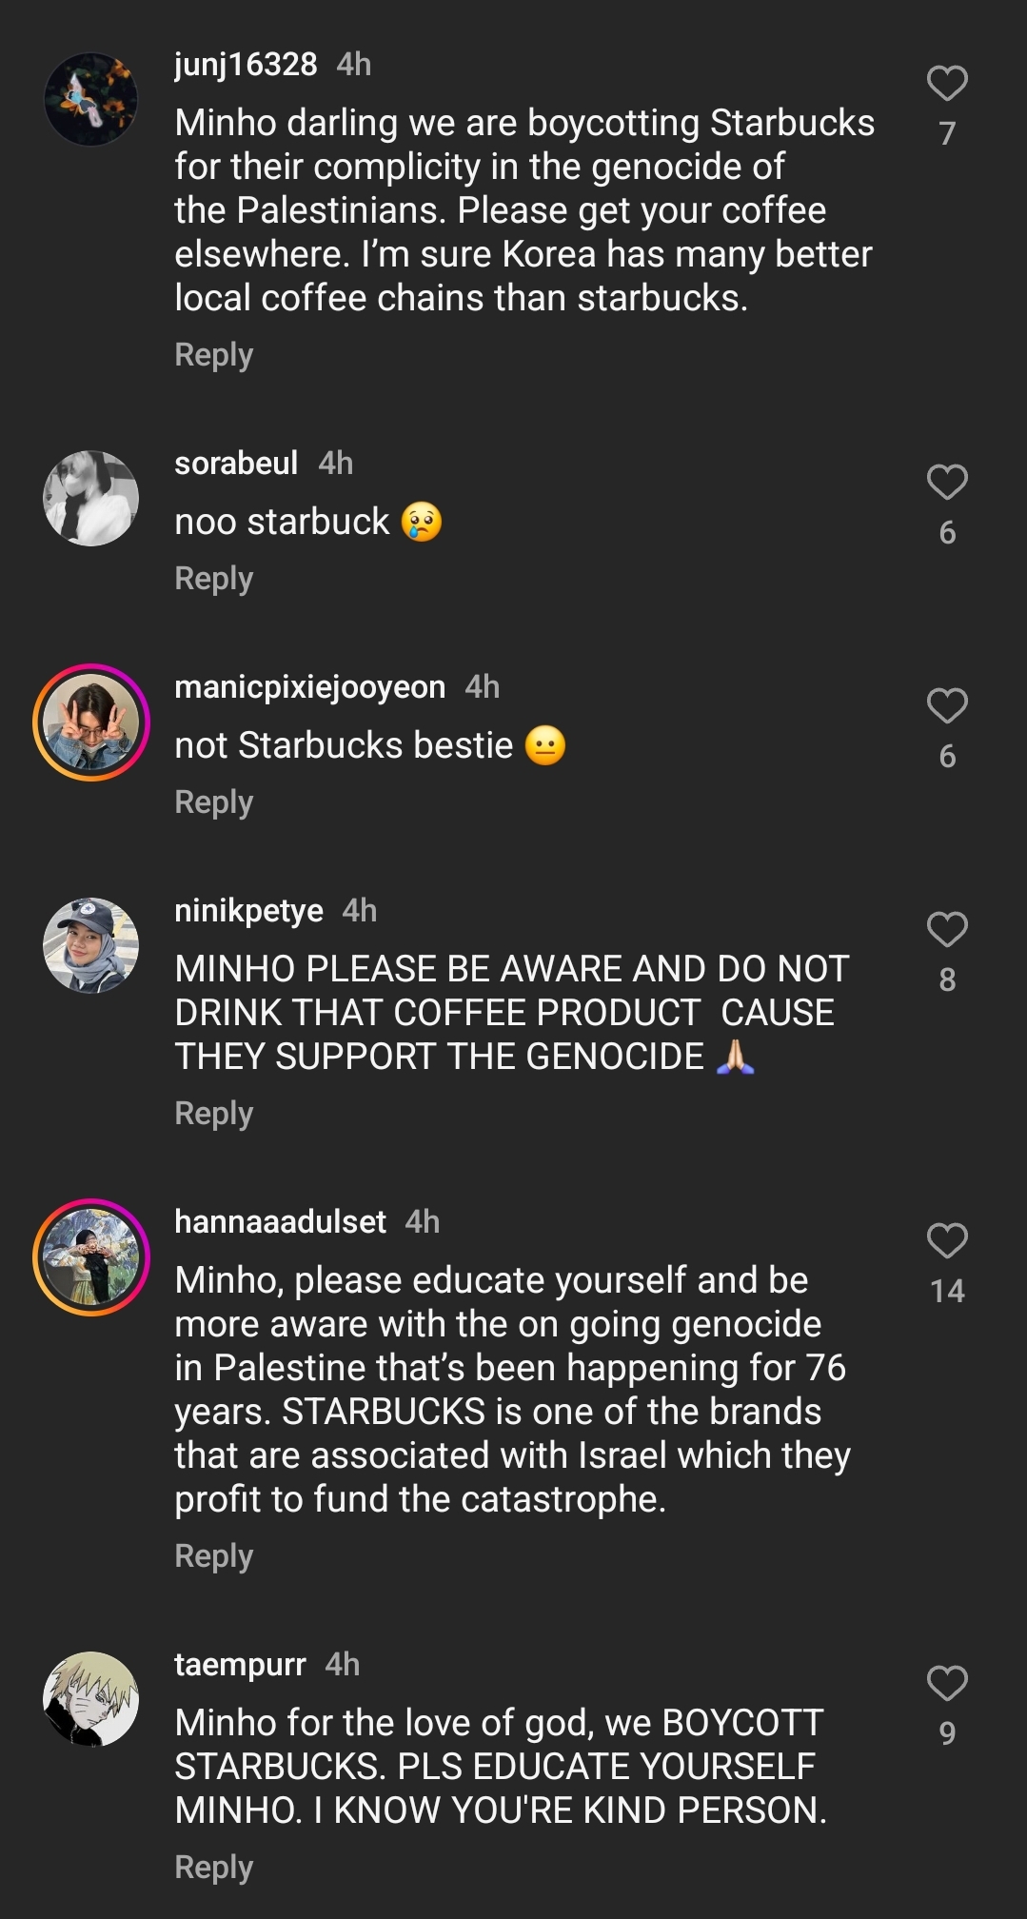Toggle like on the 'noo starbuck' comment
This screenshot has width=1027, height=1919.
click(945, 485)
